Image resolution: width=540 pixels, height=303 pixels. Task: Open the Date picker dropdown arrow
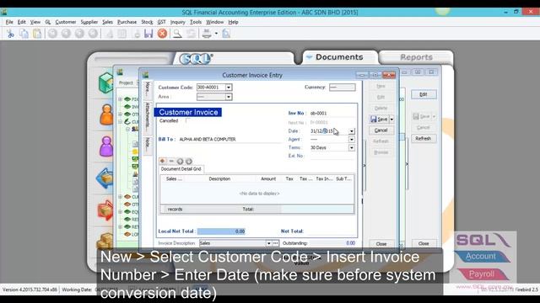351,131
